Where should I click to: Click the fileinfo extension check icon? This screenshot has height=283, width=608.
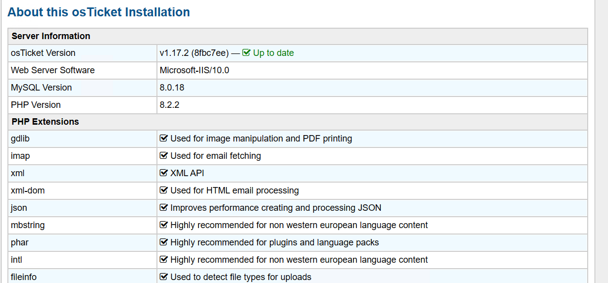click(164, 277)
